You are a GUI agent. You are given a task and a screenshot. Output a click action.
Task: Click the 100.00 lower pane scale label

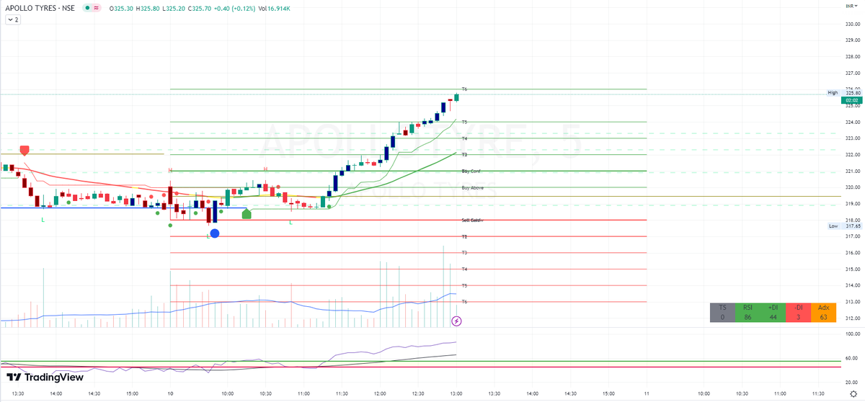point(851,334)
